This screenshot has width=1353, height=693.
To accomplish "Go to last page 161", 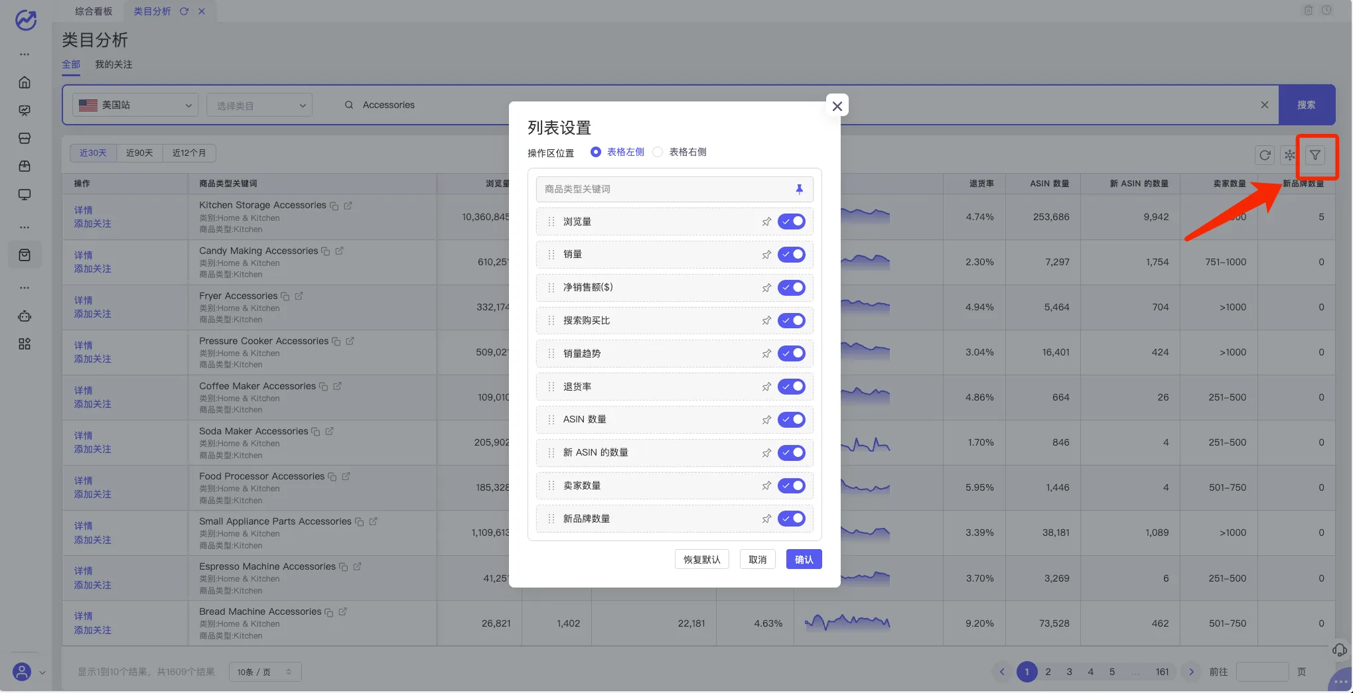I will [1163, 672].
